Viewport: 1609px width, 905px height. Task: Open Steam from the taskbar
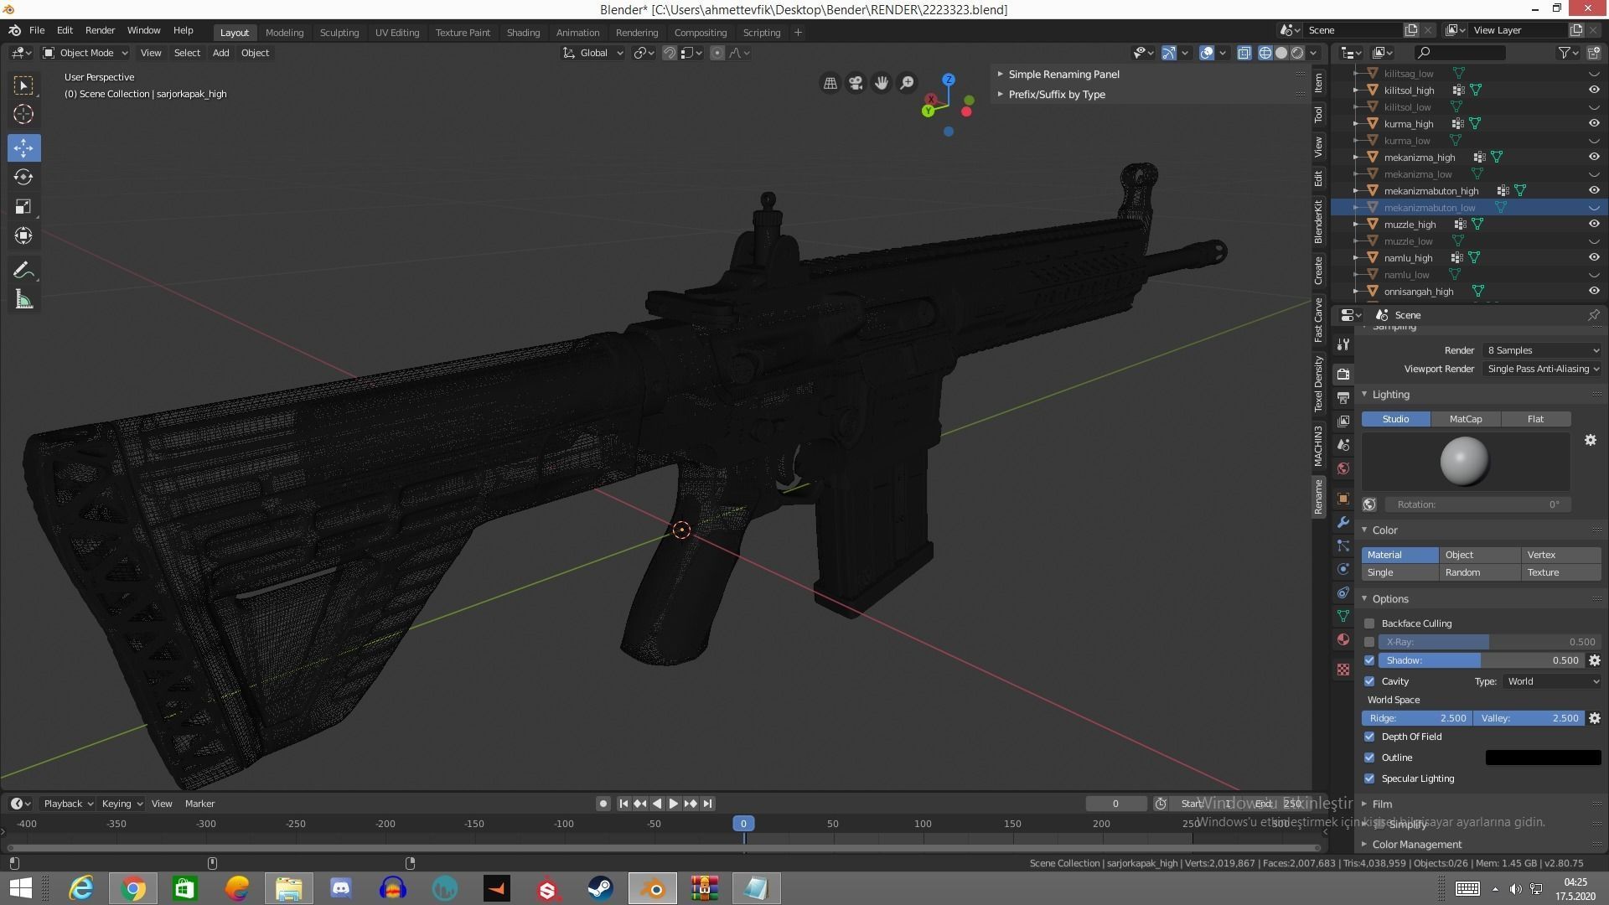(x=600, y=888)
